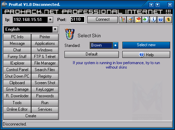This screenshot has width=175, height=130.
Task: Open the skin selector pencil-cup icon
Action: pyautogui.click(x=123, y=20)
